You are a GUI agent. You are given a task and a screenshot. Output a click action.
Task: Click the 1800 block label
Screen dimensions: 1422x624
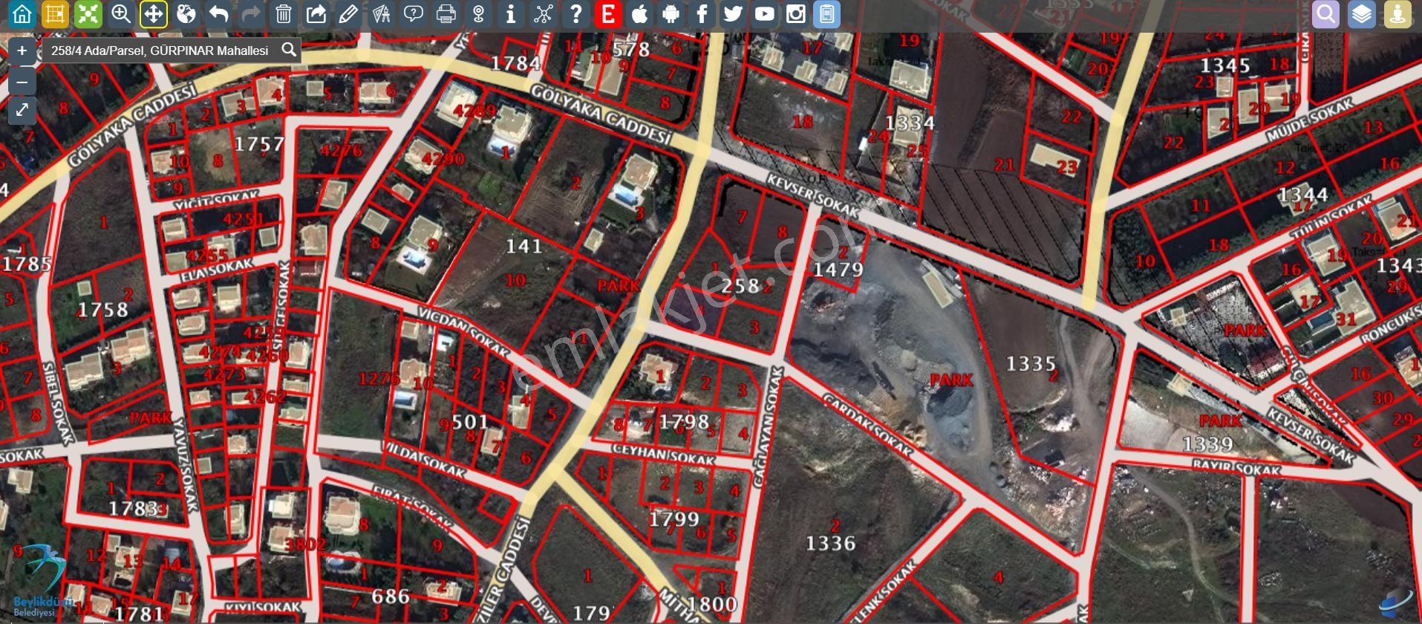711,604
